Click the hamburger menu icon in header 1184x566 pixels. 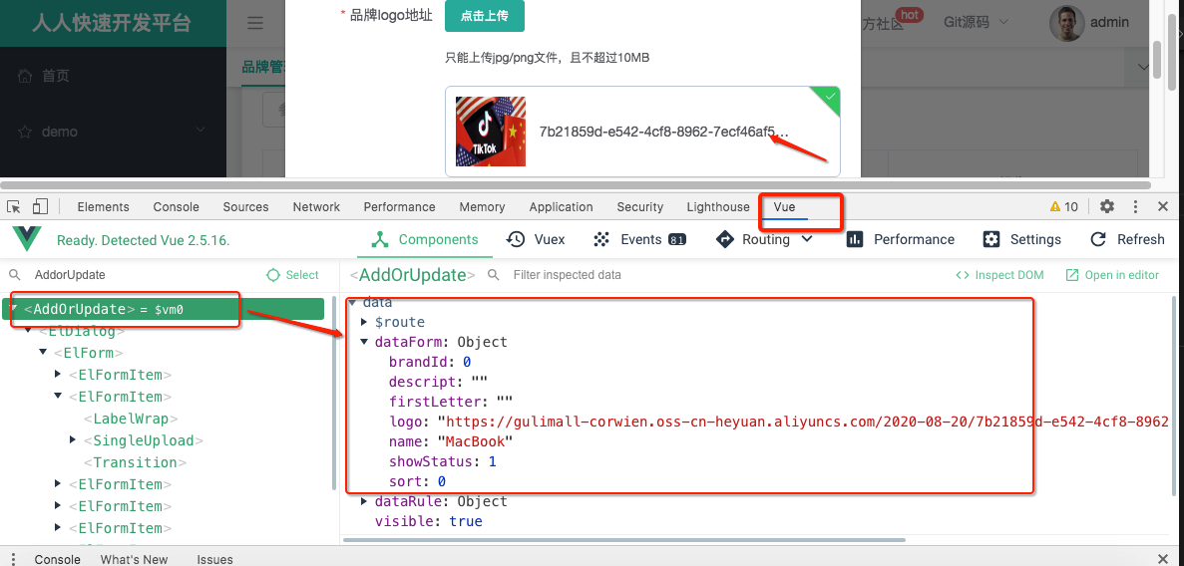point(255,23)
